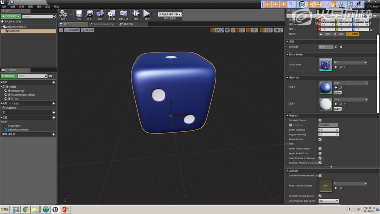Image resolution: width=380 pixels, height=214 pixels.
Task: Toggle the Generate Overlap Events checkbox
Action: (x=320, y=196)
